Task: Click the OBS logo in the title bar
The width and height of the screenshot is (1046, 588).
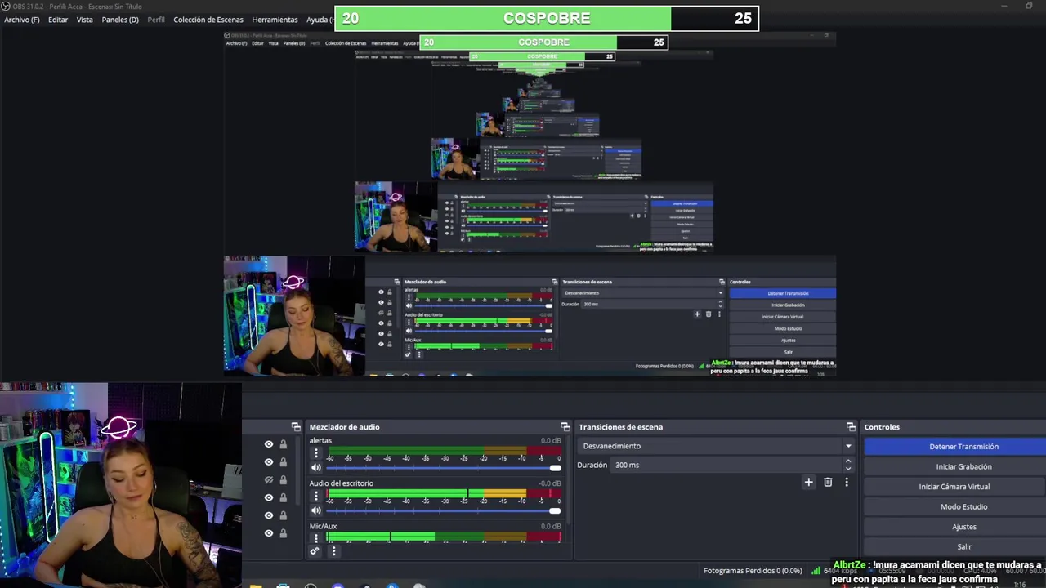Action: (x=6, y=7)
